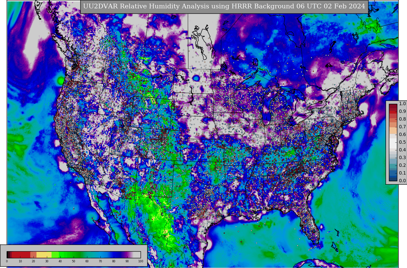Click the peach 0.65 segment of the vertical colorbar
The width and height of the screenshot is (407, 268).
point(393,130)
